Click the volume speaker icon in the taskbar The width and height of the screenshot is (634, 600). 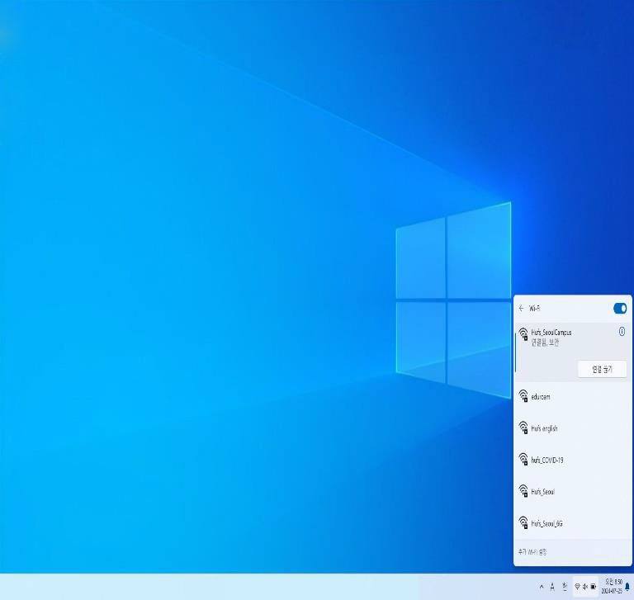(585, 587)
